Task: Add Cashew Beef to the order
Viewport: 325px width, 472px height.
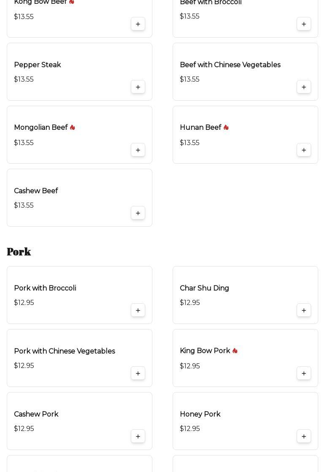Action: point(138,213)
